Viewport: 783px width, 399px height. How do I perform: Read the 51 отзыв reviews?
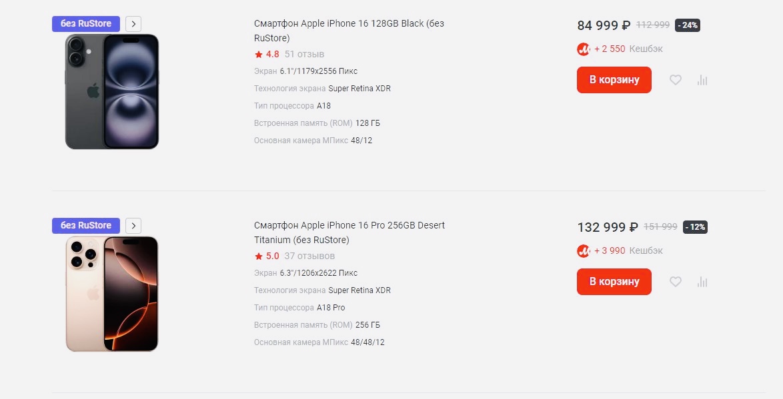coord(304,55)
